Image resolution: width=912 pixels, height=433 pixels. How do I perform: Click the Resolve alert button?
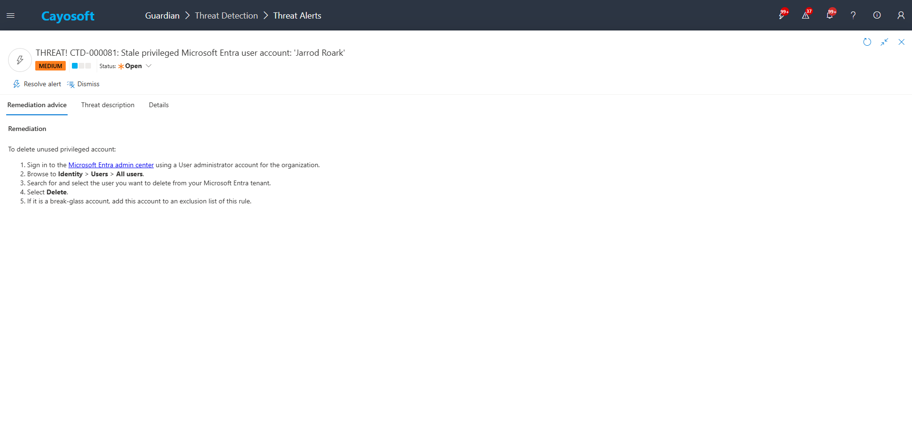click(37, 84)
